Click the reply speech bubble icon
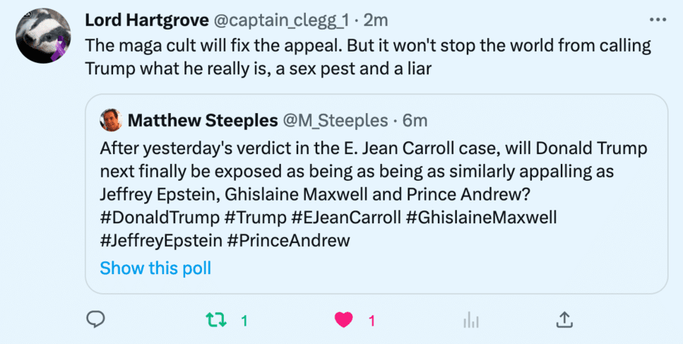This screenshot has width=683, height=344. (95, 320)
